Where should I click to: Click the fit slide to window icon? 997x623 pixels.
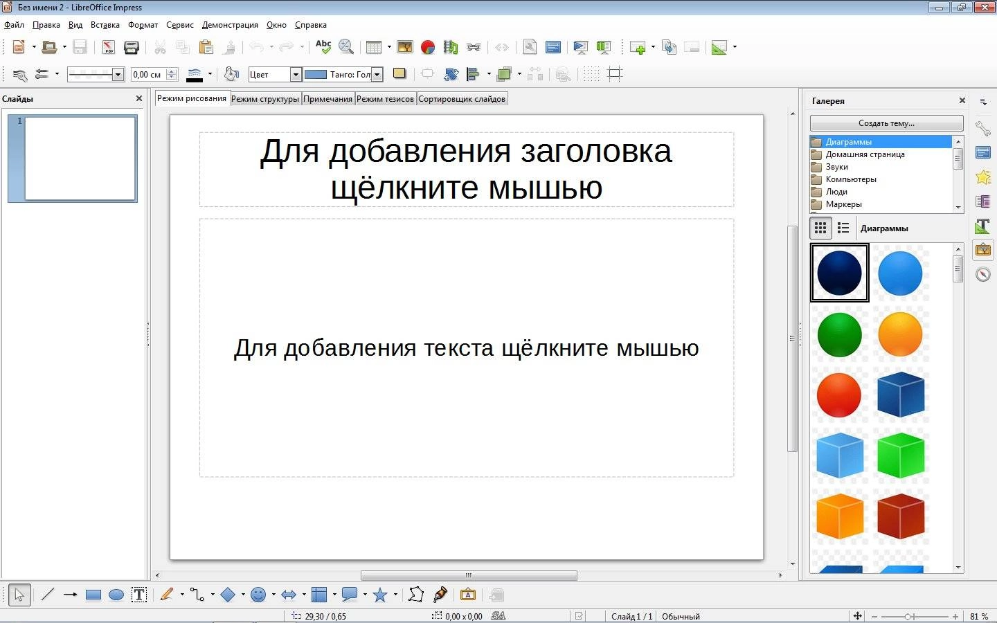tap(857, 616)
